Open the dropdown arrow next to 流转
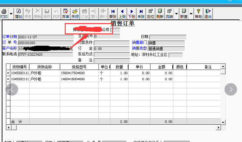The height and width of the screenshot is (142, 242). pyautogui.click(x=176, y=14)
